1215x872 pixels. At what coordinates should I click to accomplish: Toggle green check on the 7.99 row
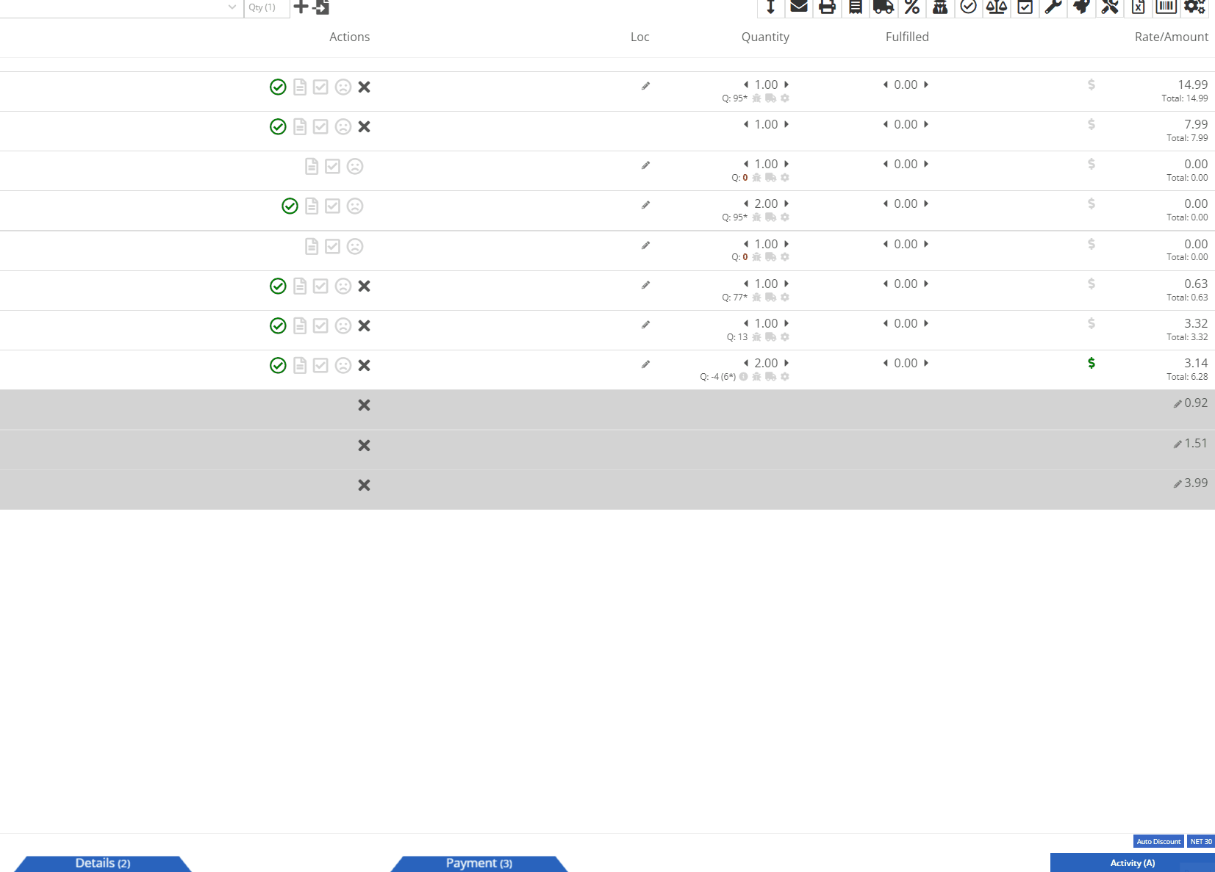(278, 126)
